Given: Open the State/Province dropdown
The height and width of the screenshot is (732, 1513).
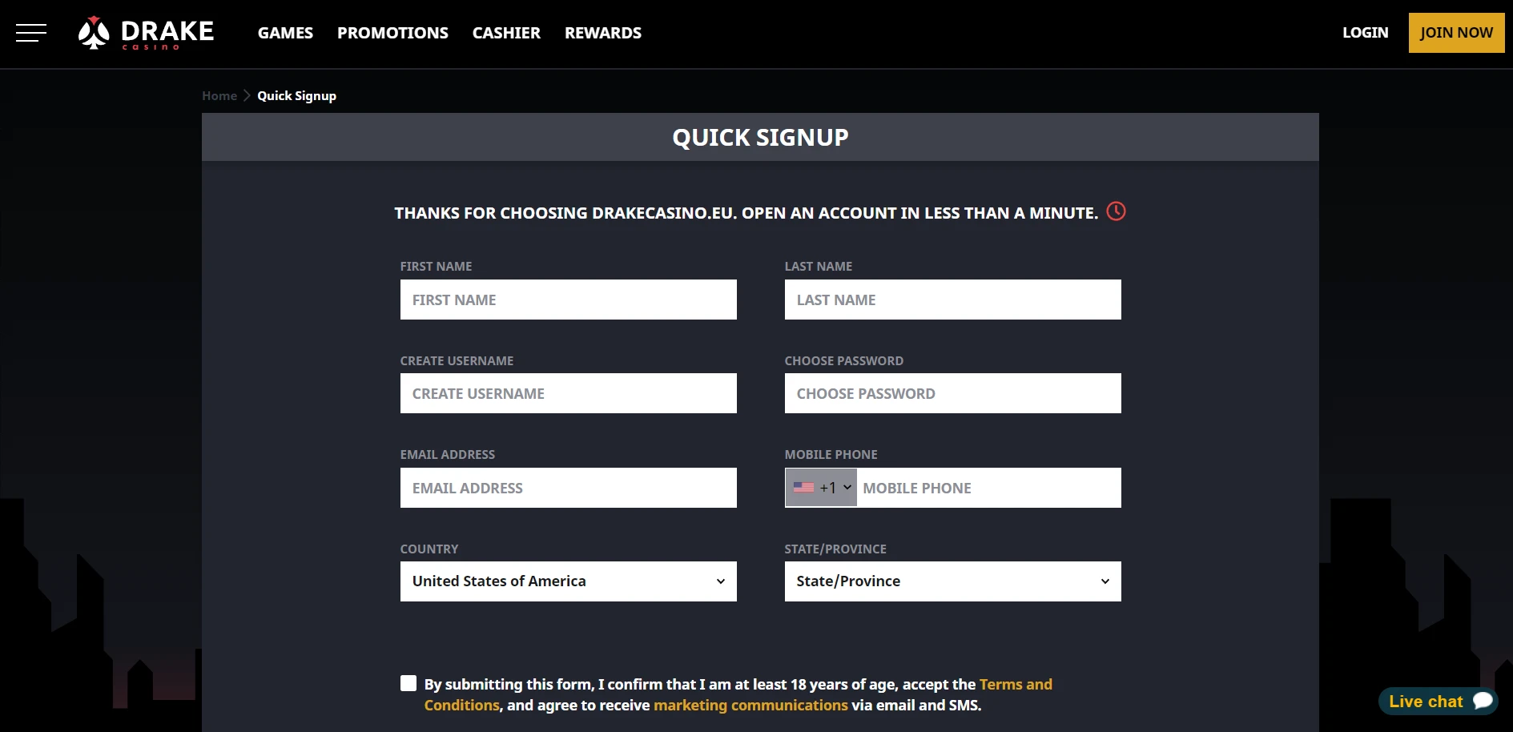Looking at the screenshot, I should pyautogui.click(x=952, y=581).
